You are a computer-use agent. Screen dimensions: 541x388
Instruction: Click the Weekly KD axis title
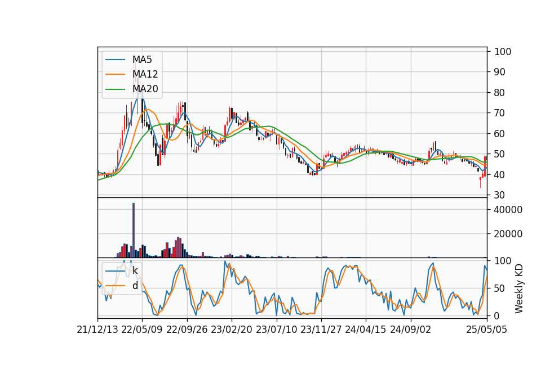(519, 288)
